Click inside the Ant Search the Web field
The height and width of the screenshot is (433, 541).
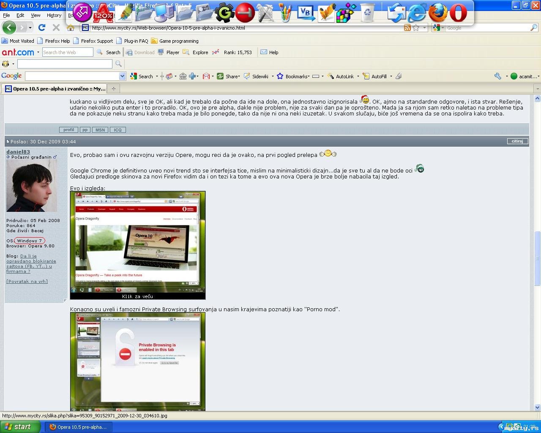pos(68,52)
